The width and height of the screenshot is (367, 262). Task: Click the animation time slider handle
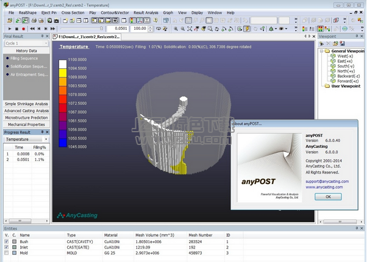[x=101, y=29]
